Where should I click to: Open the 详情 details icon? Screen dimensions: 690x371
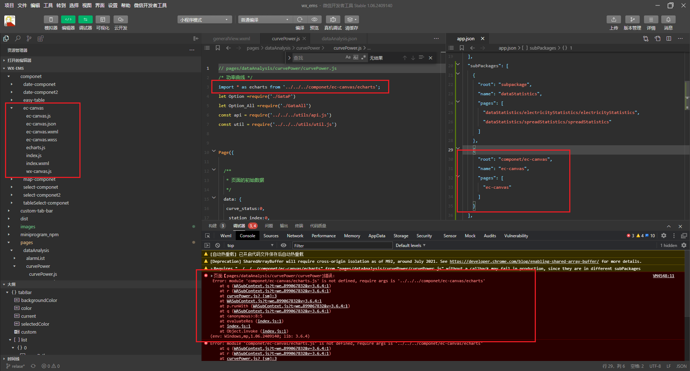651,19
